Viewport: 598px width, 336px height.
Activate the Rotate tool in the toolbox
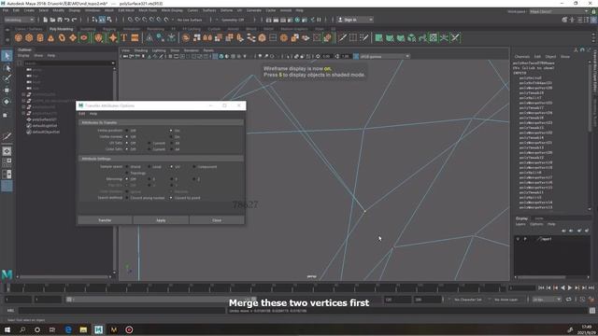click(7, 102)
